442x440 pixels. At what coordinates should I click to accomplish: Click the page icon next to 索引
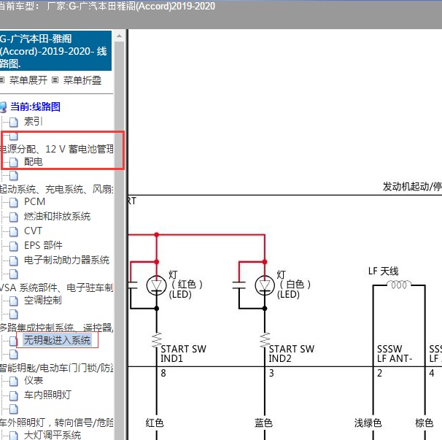(x=14, y=122)
